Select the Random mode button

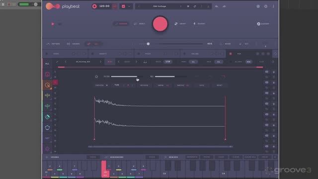tap(121, 24)
